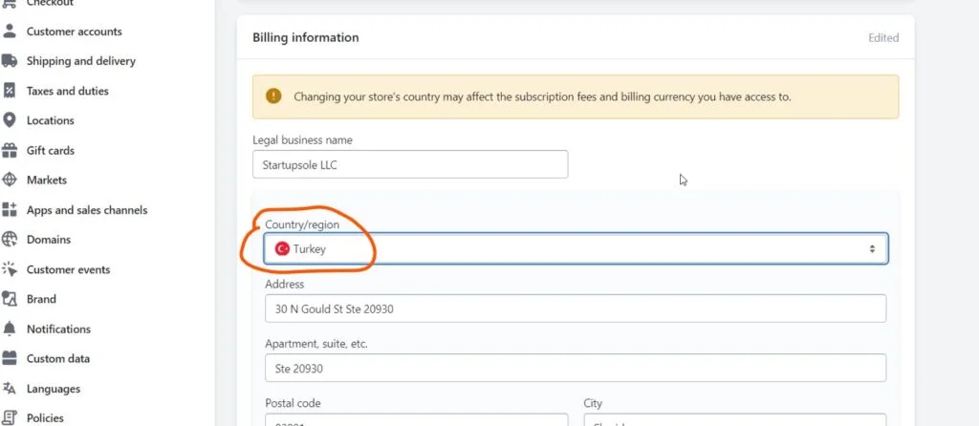
Task: Click the Customer events cursor icon
Action: coord(10,269)
